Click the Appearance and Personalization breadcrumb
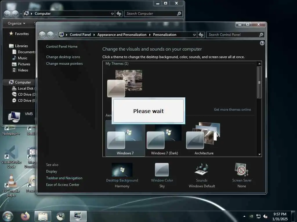This screenshot has width=297, height=222. [x=122, y=35]
